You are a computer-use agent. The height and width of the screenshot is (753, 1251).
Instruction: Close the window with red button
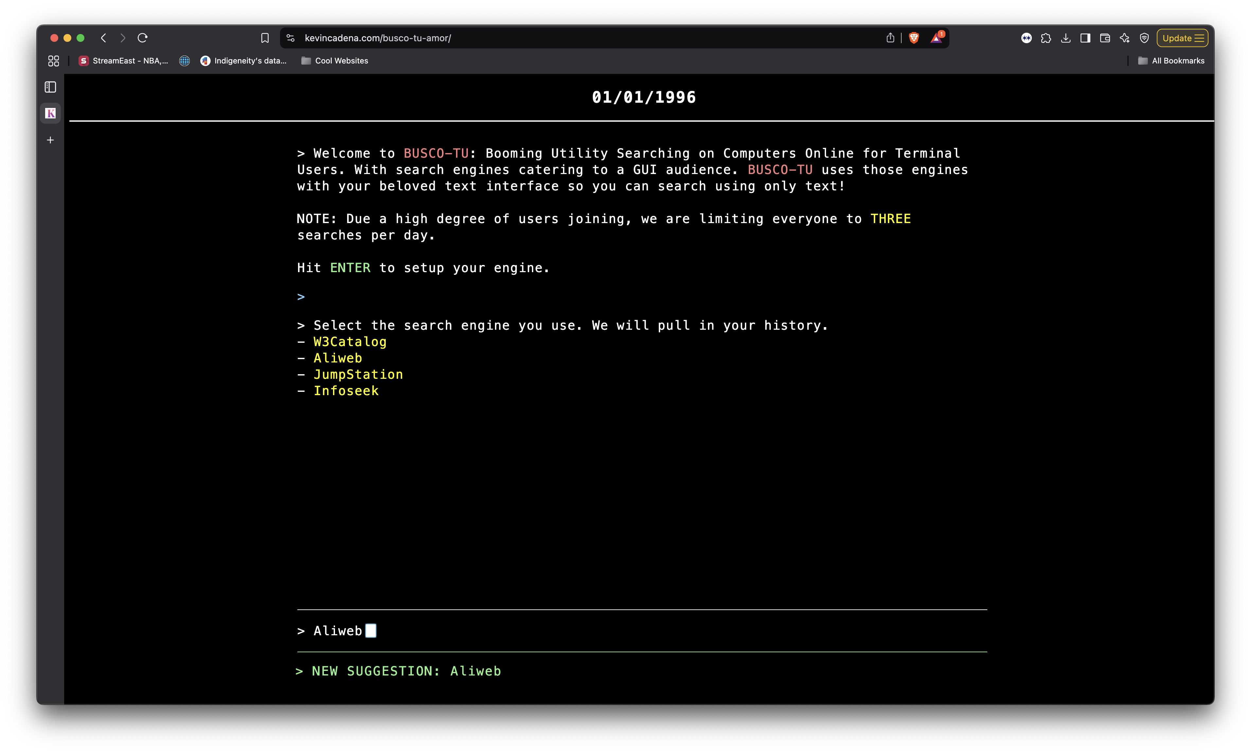point(54,38)
